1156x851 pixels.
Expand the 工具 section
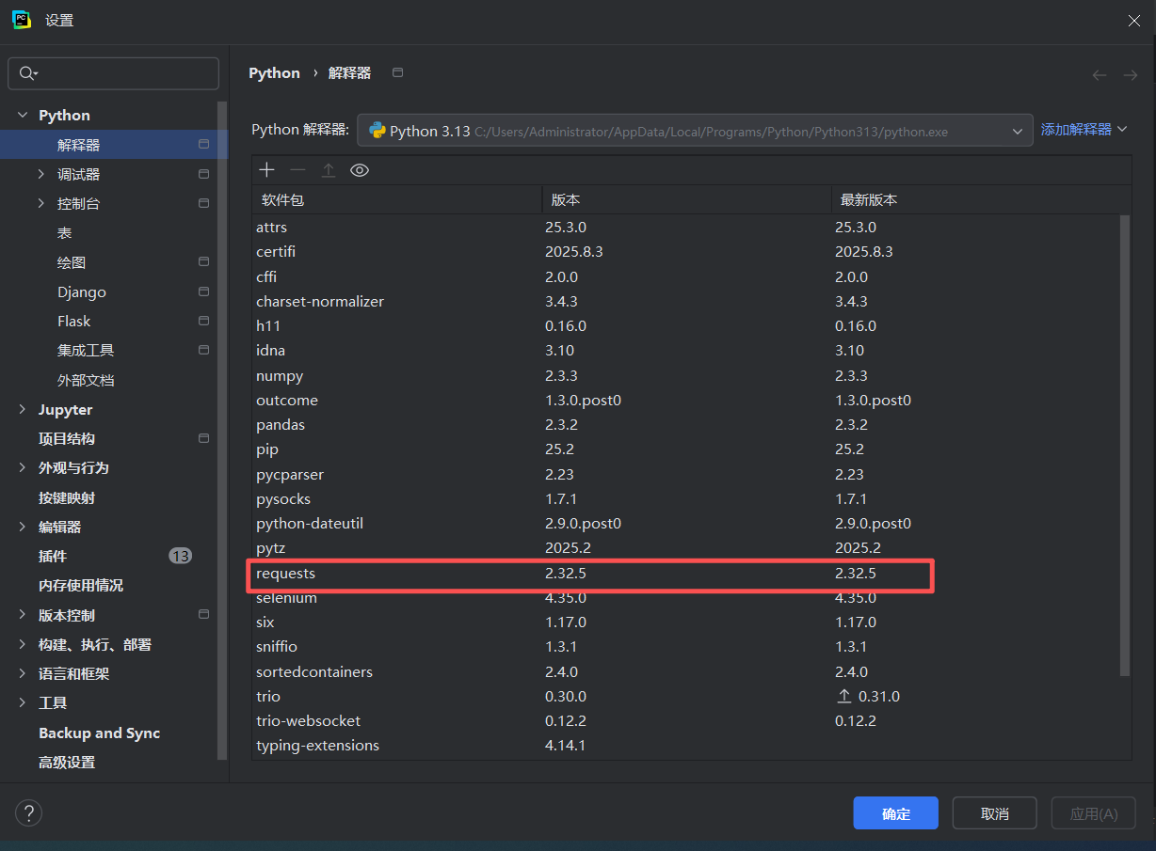(23, 702)
